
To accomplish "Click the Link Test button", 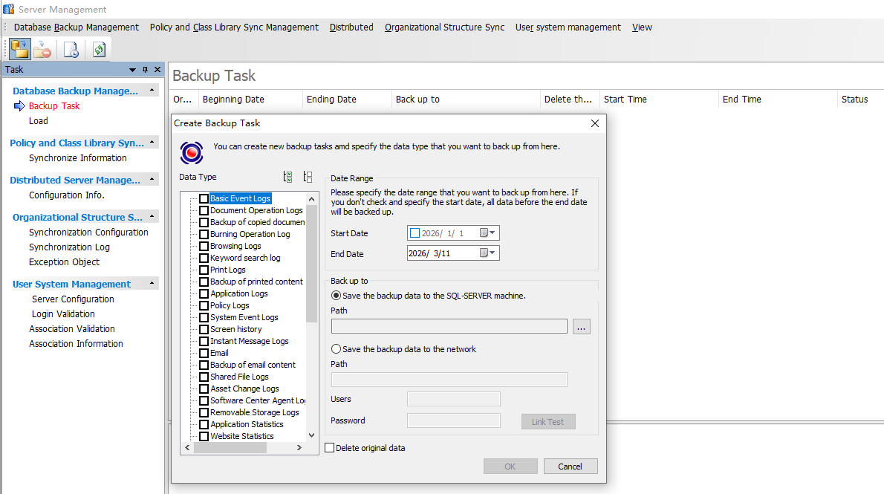I will [547, 422].
